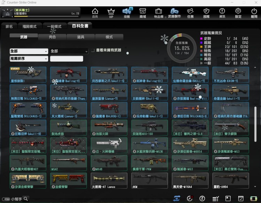
Task: Click the 角色 character category button
Action: pyautogui.click(x=52, y=37)
